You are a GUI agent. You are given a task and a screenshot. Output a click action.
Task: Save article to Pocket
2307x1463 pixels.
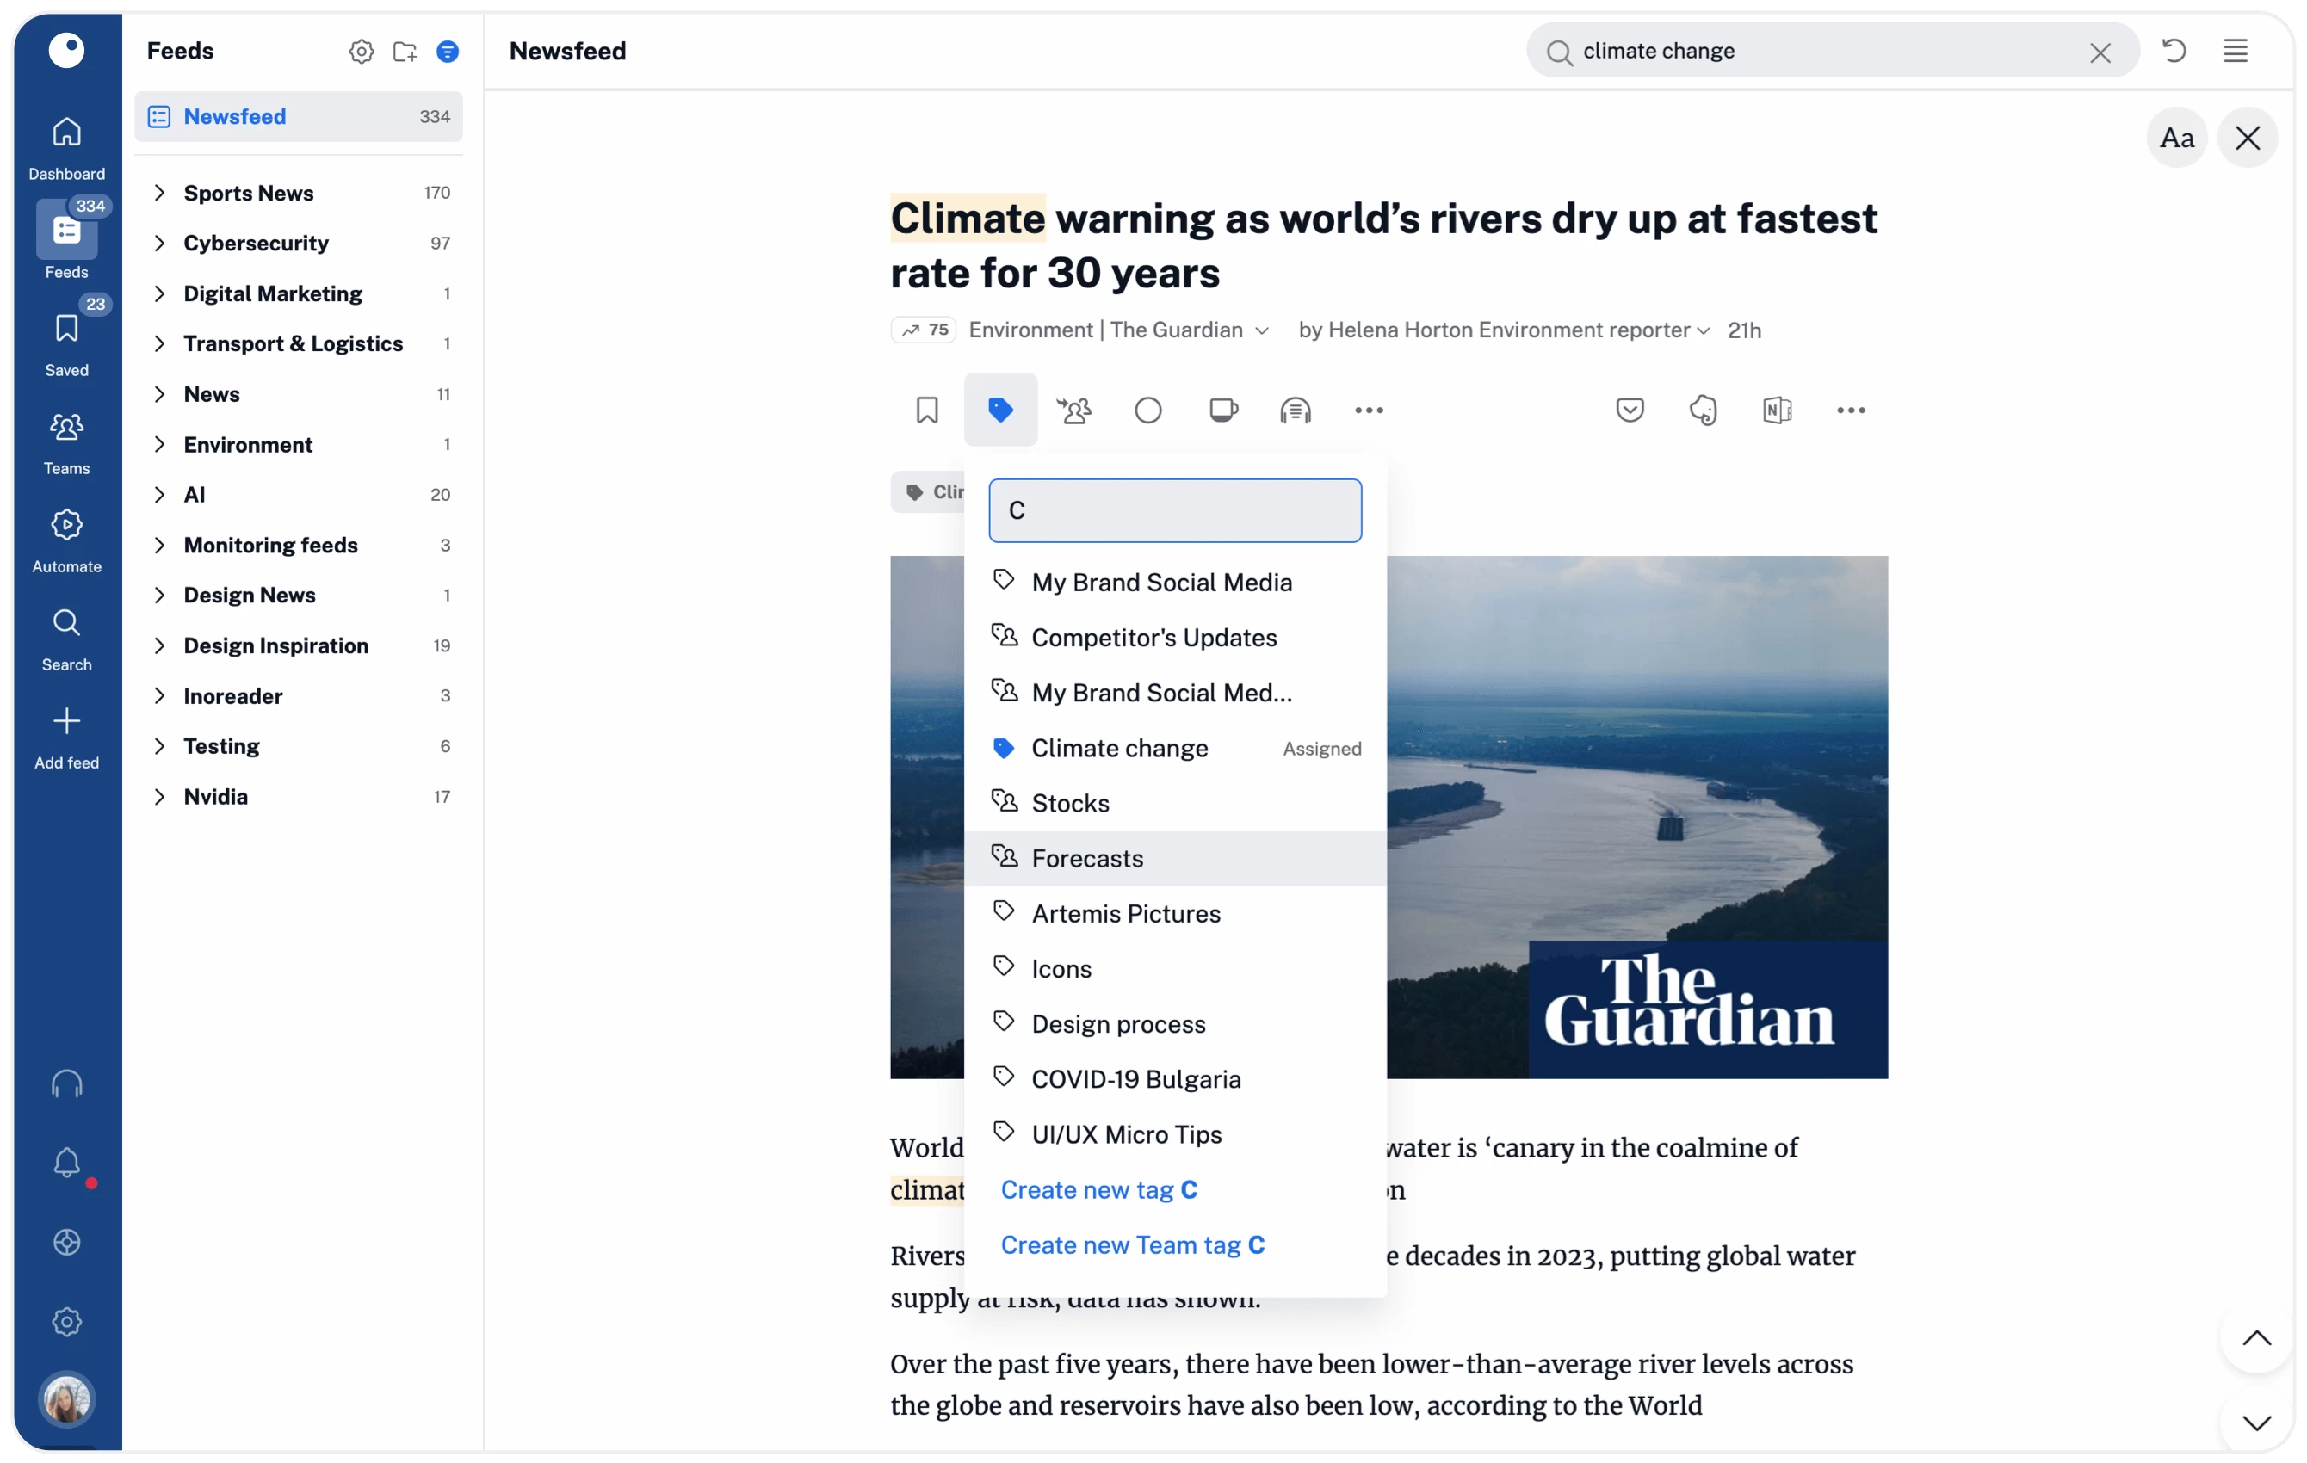pyautogui.click(x=1630, y=410)
